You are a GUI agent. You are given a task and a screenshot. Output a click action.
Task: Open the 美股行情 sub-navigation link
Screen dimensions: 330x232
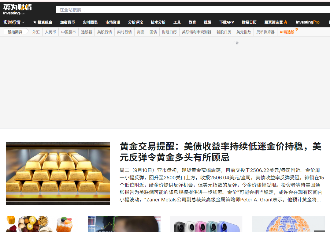(x=104, y=32)
